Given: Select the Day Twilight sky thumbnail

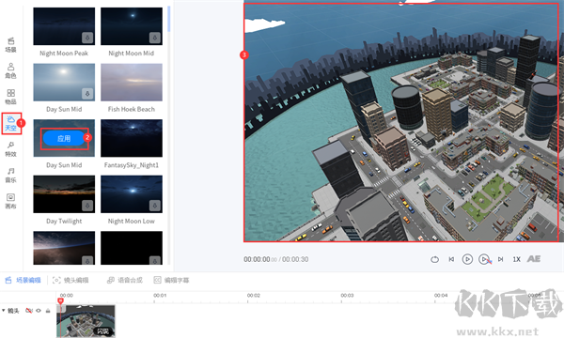Looking at the screenshot, I should (64, 194).
